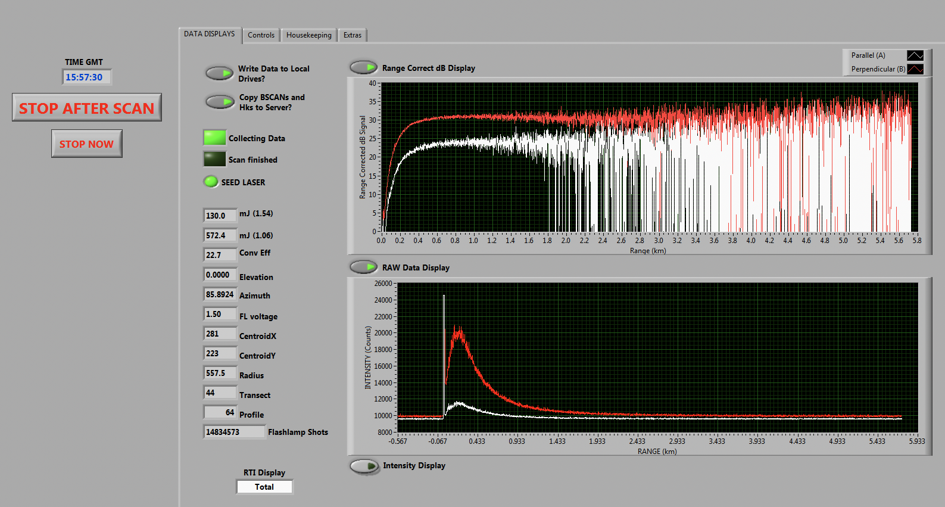Switch to the Housekeeping tab
The height and width of the screenshot is (507, 945).
308,35
